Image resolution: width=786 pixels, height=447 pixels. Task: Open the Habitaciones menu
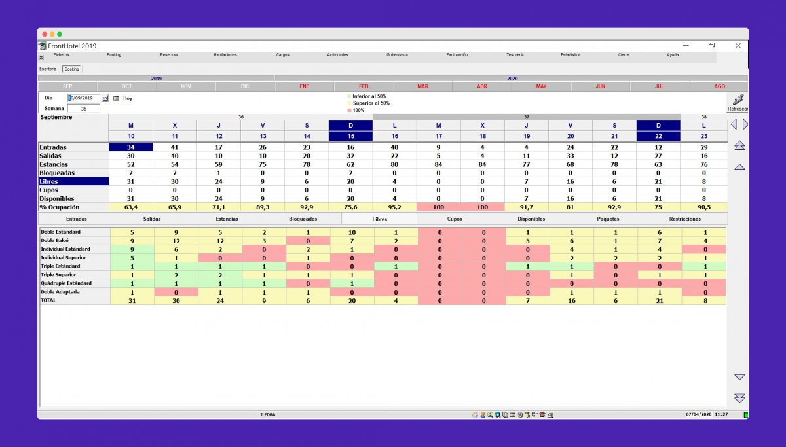point(225,55)
